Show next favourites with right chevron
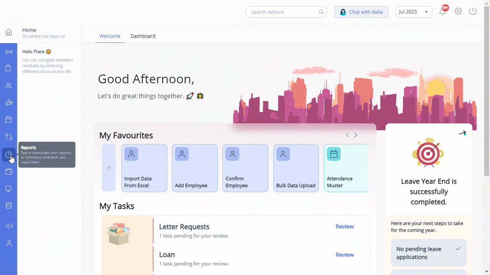Viewport: 490px width, 275px height. click(x=356, y=135)
